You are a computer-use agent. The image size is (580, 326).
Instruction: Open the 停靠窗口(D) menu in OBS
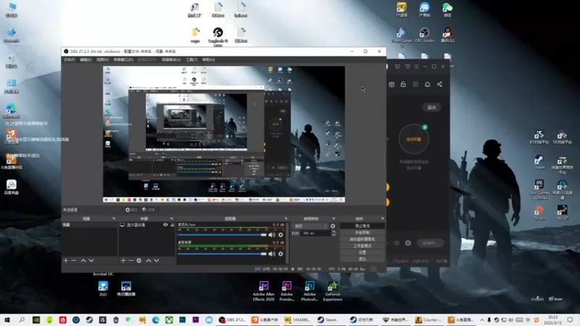(x=123, y=59)
